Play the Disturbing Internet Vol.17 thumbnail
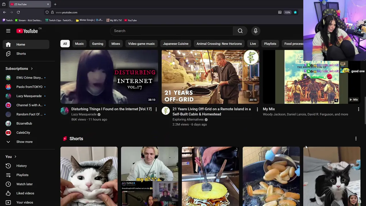Viewport: 366px width, 206px height. coord(109,77)
